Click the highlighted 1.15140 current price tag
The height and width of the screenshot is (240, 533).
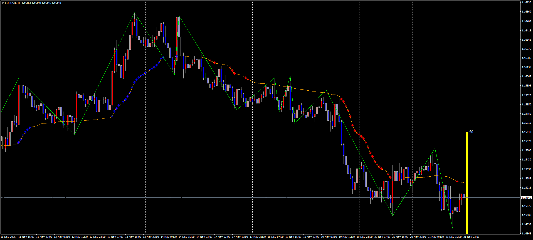tap(526, 197)
